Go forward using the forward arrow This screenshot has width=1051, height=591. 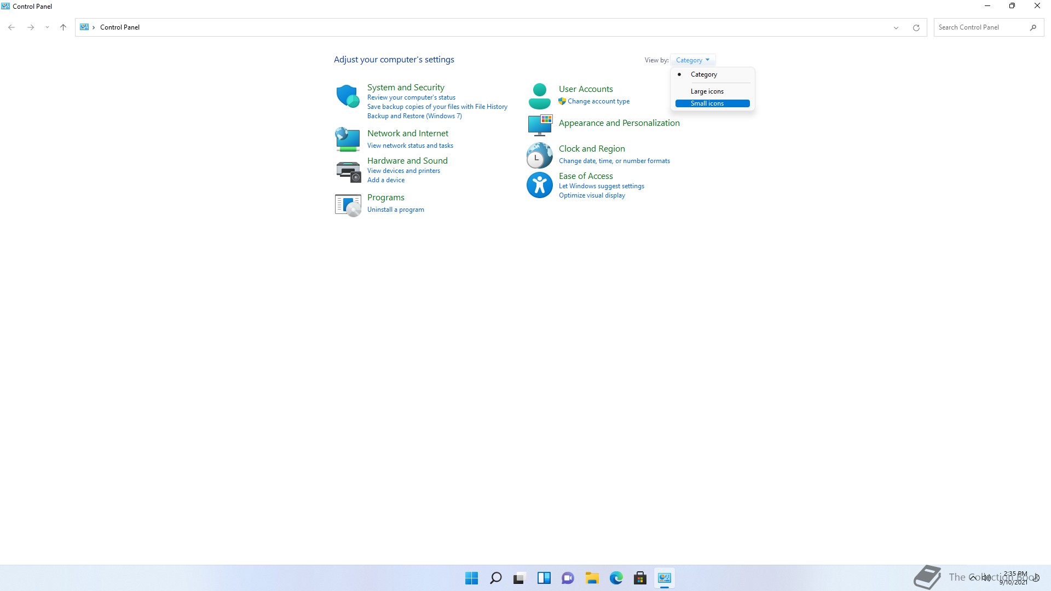[31, 27]
